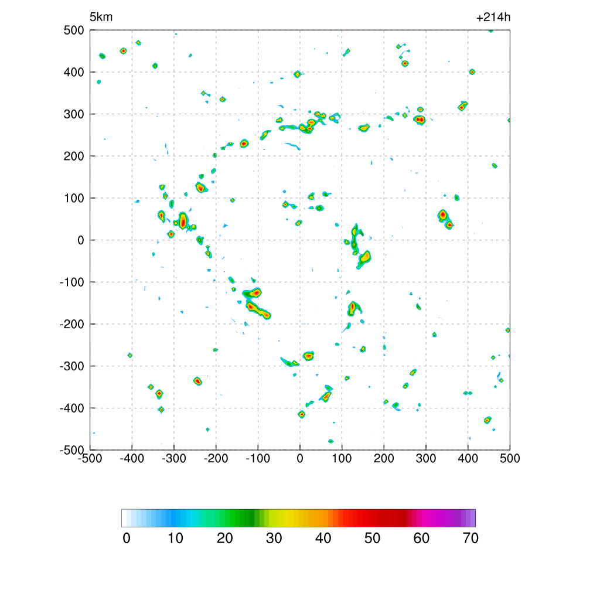The height and width of the screenshot is (600, 600).
Task: Select the y-axis tick label "-100"
Action: tap(72, 282)
